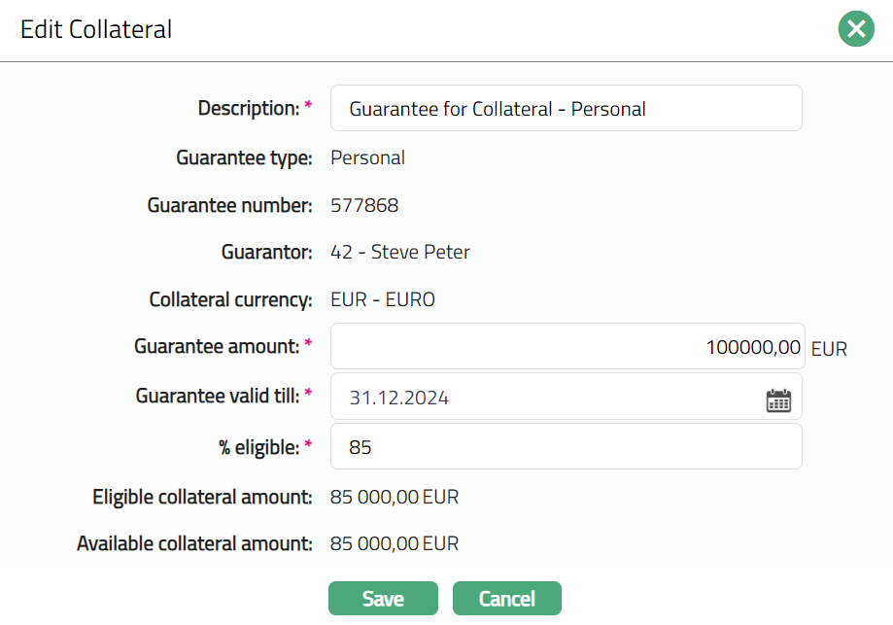Click the Cancel button
The width and height of the screenshot is (893, 625).
[x=506, y=599]
